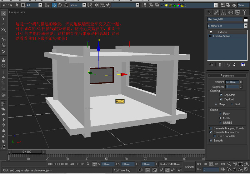The width and height of the screenshot is (250, 174).
Task: Click Configure Modifier Sets icon
Action: [x=243, y=64]
